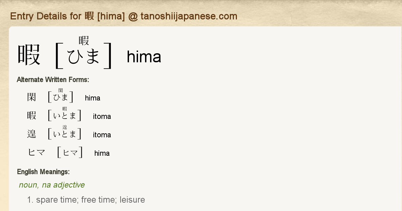Viewport: 402px width, 211px height.
Task: Select the katakana alternate form ヒマ
Action: pyautogui.click(x=36, y=153)
